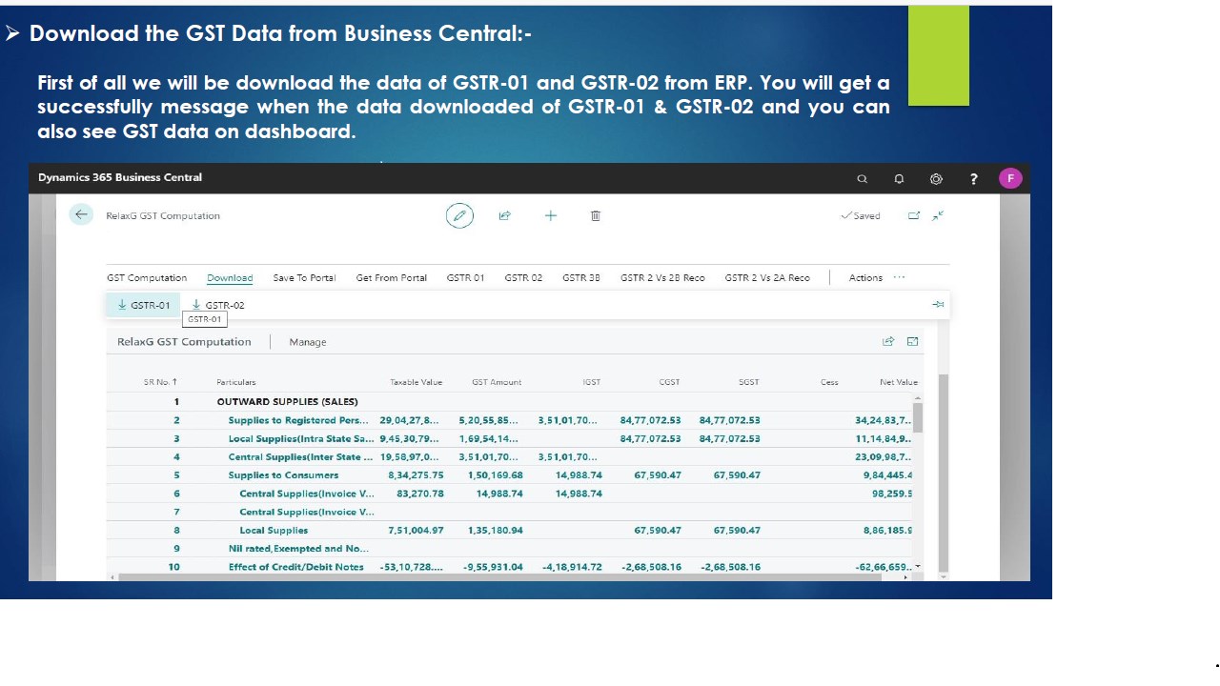Click the Particulars column header
Viewport: 1220px width, 686px height.
click(236, 382)
